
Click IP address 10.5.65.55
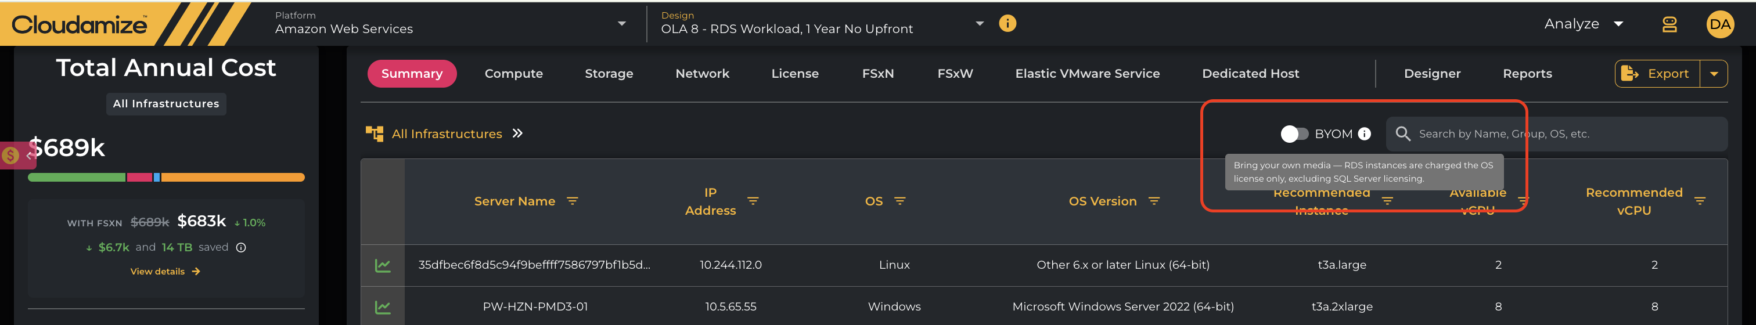(x=730, y=306)
